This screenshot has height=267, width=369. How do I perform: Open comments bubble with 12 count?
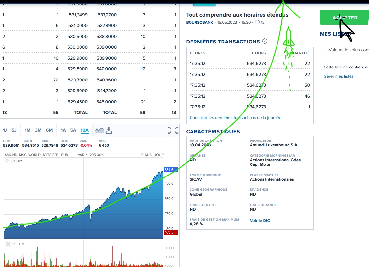(260, 22)
